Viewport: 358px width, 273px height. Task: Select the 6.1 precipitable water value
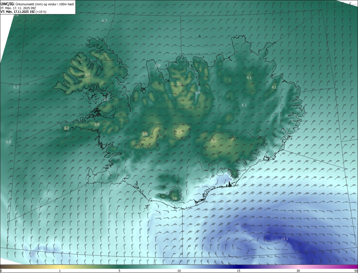244,105
